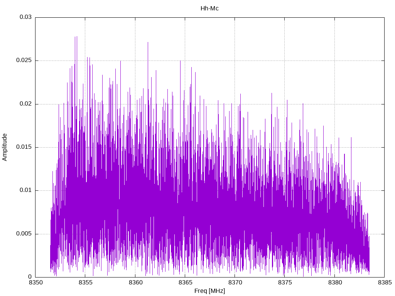Click the 8380 x-axis tick label
Image resolution: width=395 pixels, height=296 pixels.
coord(335,283)
